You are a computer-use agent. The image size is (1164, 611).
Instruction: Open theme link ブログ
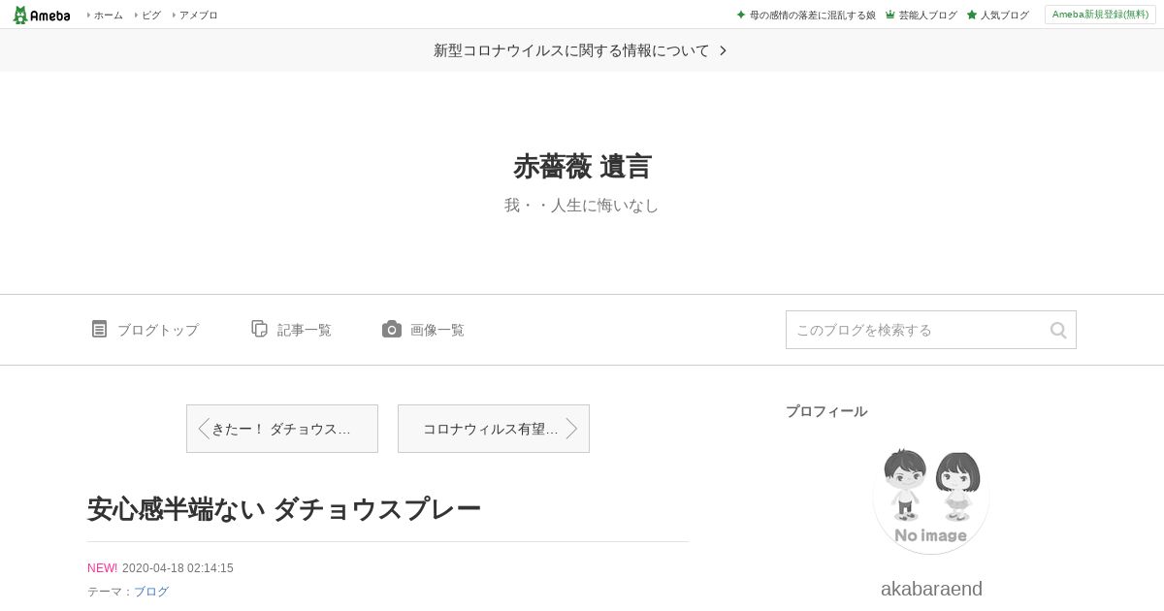151,592
